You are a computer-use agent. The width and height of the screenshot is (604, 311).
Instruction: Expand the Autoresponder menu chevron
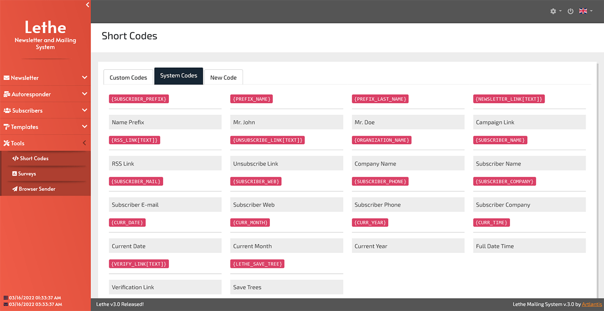pos(84,94)
